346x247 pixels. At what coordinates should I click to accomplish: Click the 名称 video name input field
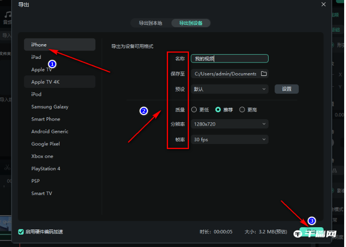coord(229,59)
